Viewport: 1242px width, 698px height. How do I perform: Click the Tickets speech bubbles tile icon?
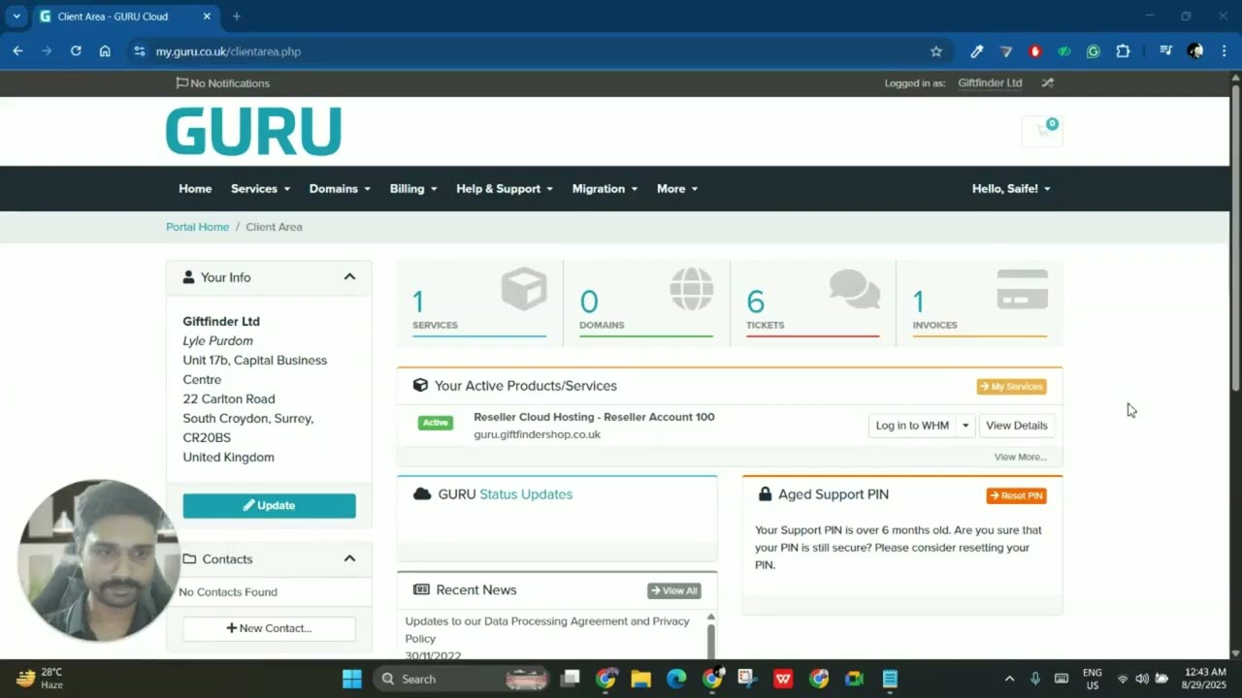(855, 290)
